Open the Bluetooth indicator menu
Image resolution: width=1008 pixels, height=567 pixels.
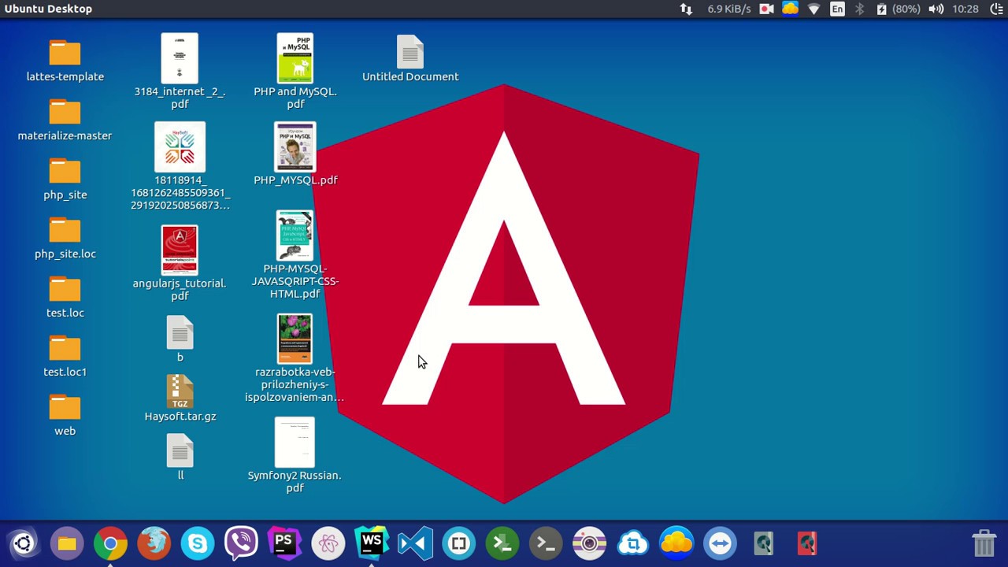859,9
